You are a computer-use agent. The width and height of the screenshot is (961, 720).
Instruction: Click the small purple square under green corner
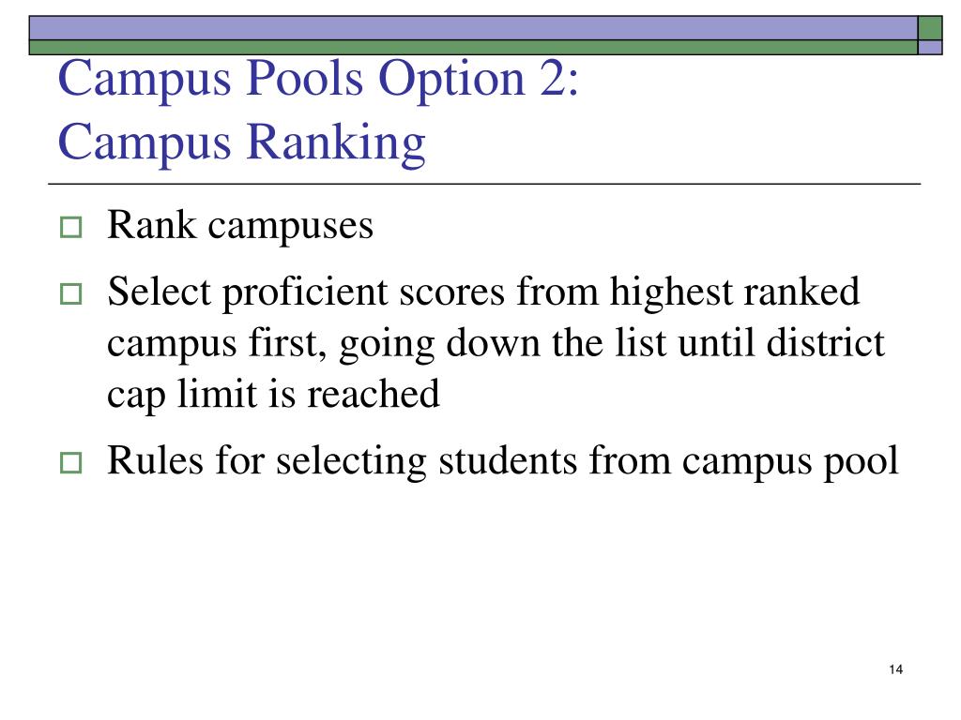(930, 48)
